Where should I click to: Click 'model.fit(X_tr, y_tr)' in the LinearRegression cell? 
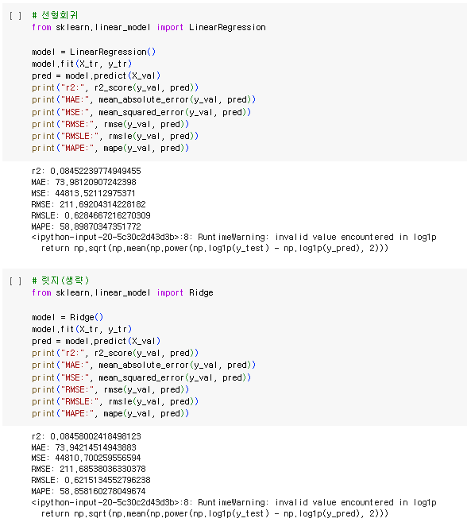pyautogui.click(x=82, y=64)
